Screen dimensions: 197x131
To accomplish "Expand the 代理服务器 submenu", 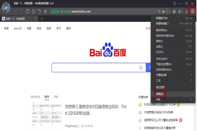I will click(x=173, y=75).
